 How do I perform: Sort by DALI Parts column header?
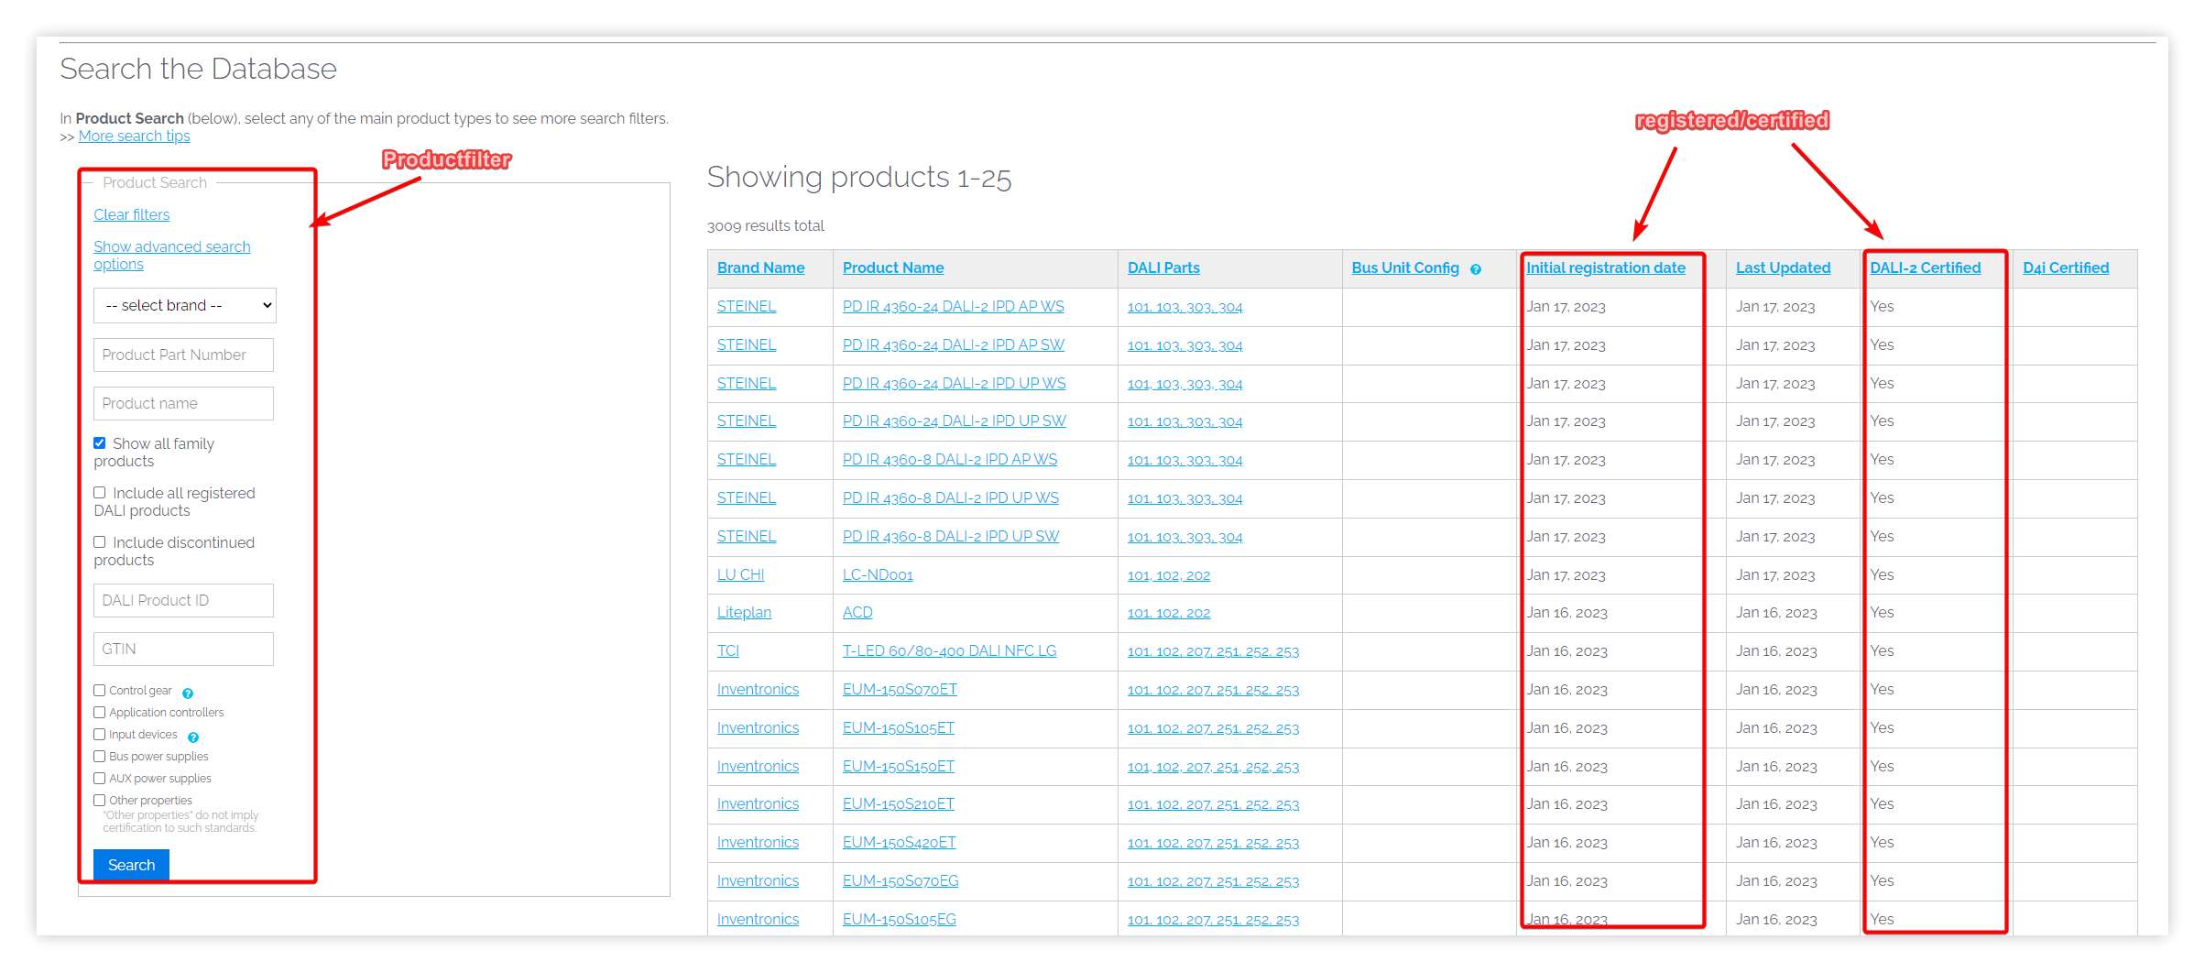(1163, 268)
